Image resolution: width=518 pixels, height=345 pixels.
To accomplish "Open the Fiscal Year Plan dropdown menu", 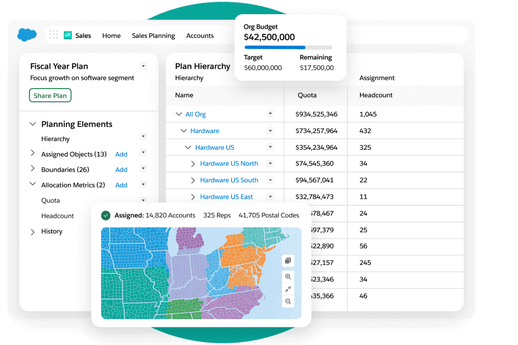I will point(143,66).
